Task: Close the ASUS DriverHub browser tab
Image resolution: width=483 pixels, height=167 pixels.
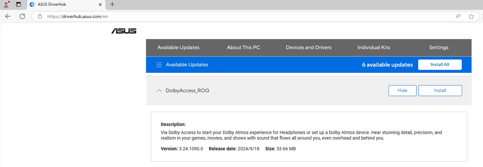Action: point(100,5)
